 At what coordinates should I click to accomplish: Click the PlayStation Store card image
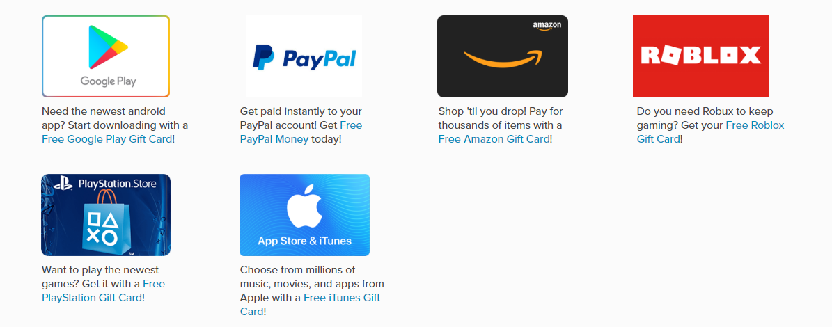click(x=106, y=215)
